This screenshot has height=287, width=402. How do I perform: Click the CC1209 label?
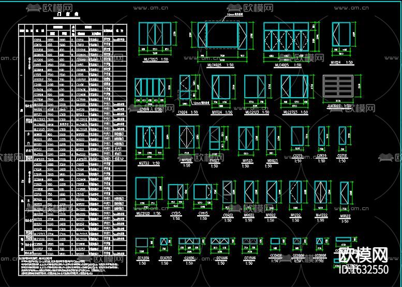(142, 258)
